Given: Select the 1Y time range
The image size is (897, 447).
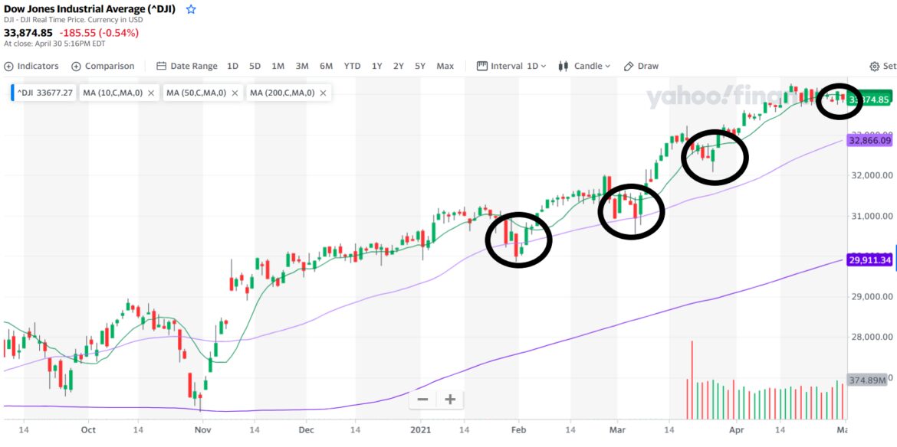Looking at the screenshot, I should [376, 66].
